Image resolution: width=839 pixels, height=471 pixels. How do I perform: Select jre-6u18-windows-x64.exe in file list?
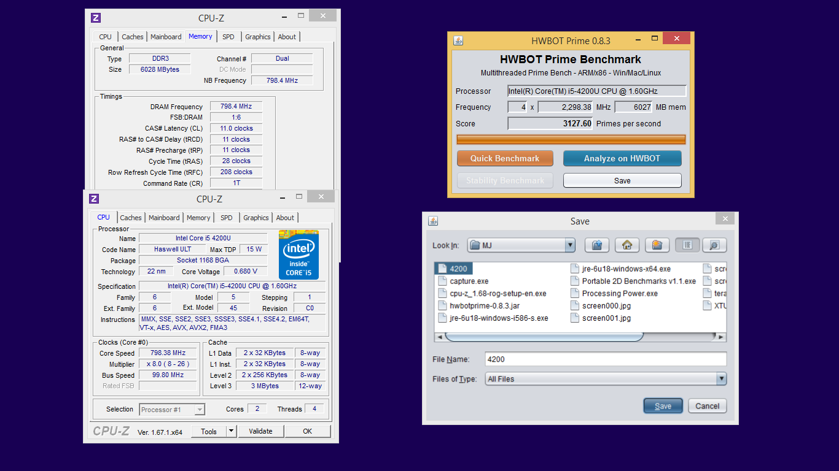pos(626,269)
